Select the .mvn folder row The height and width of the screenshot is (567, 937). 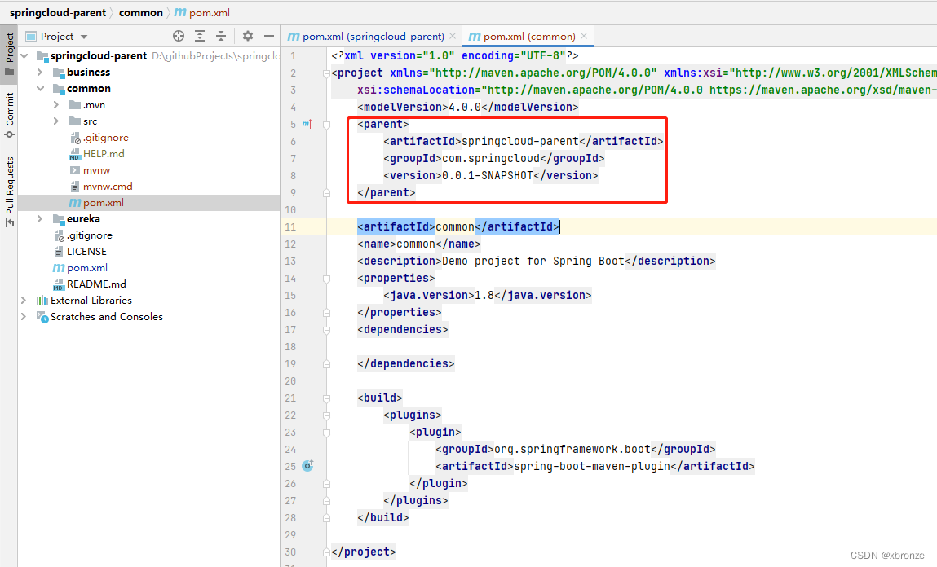[94, 105]
